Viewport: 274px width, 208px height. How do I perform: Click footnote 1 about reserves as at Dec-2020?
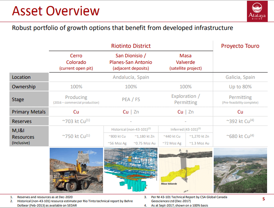point(45,197)
